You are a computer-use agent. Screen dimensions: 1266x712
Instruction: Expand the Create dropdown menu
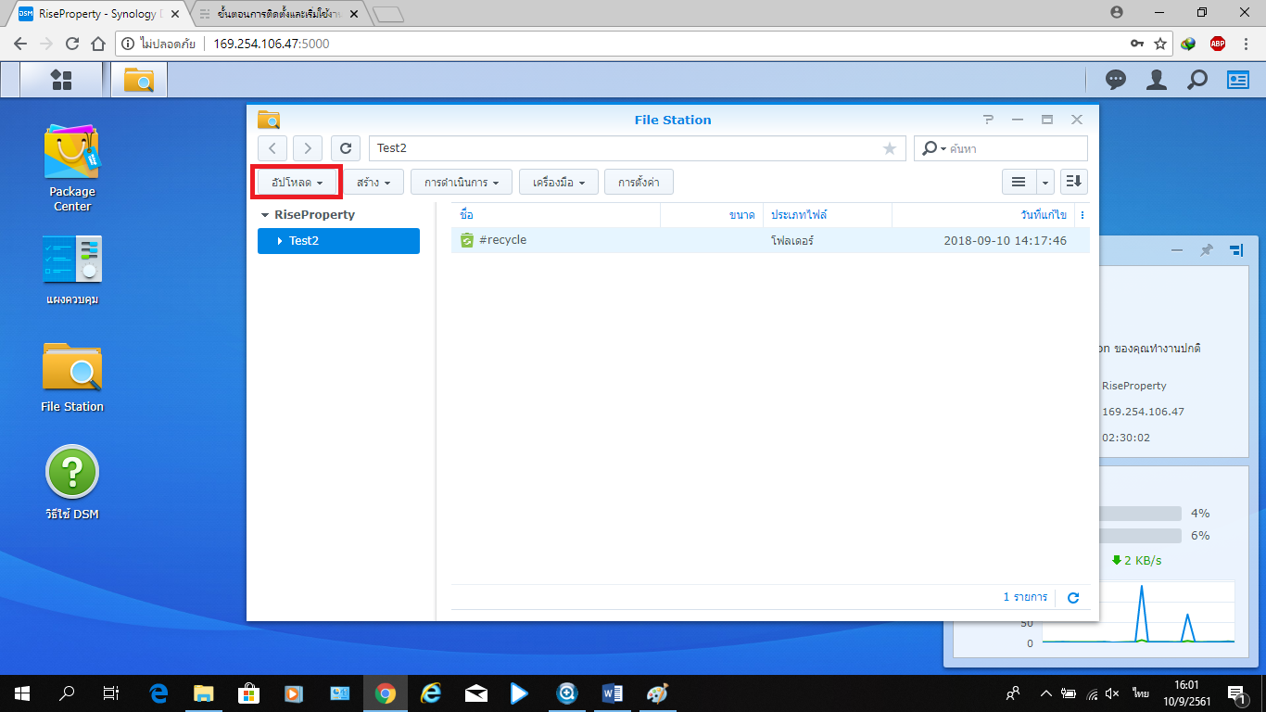pos(373,183)
